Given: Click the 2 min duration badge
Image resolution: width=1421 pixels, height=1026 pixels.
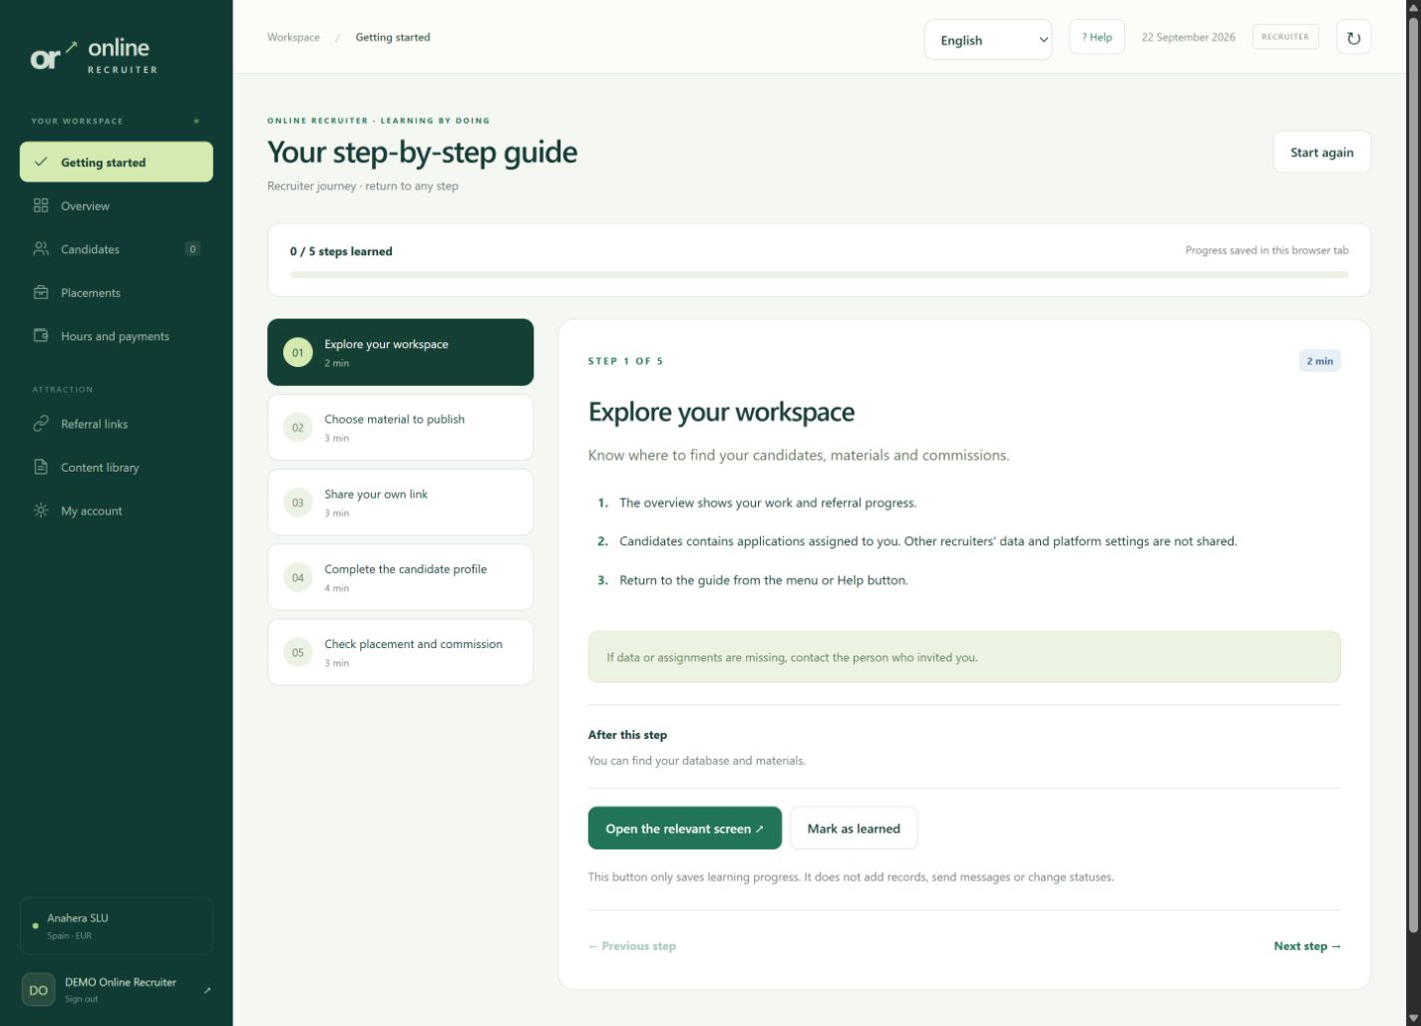Looking at the screenshot, I should tap(1319, 361).
